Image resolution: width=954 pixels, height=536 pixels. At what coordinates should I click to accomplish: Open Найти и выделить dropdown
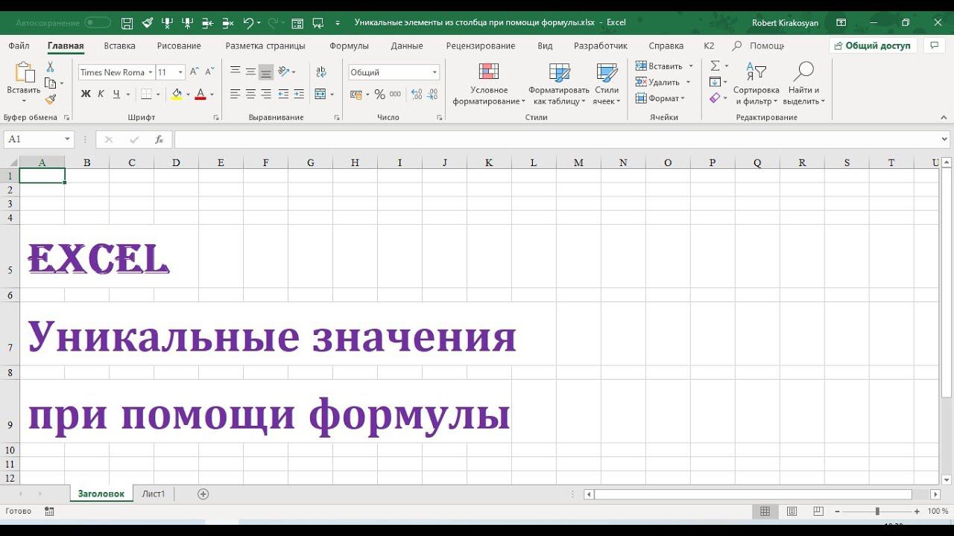click(803, 84)
